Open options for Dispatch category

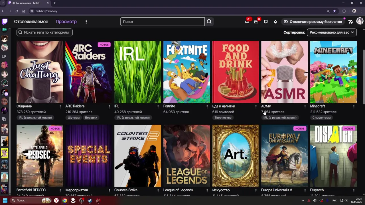(x=354, y=190)
